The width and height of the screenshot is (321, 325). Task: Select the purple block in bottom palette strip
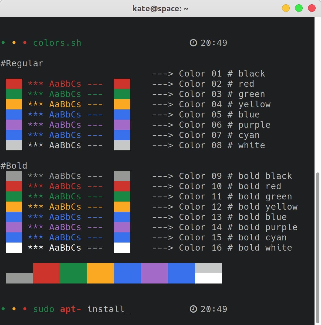click(x=155, y=273)
